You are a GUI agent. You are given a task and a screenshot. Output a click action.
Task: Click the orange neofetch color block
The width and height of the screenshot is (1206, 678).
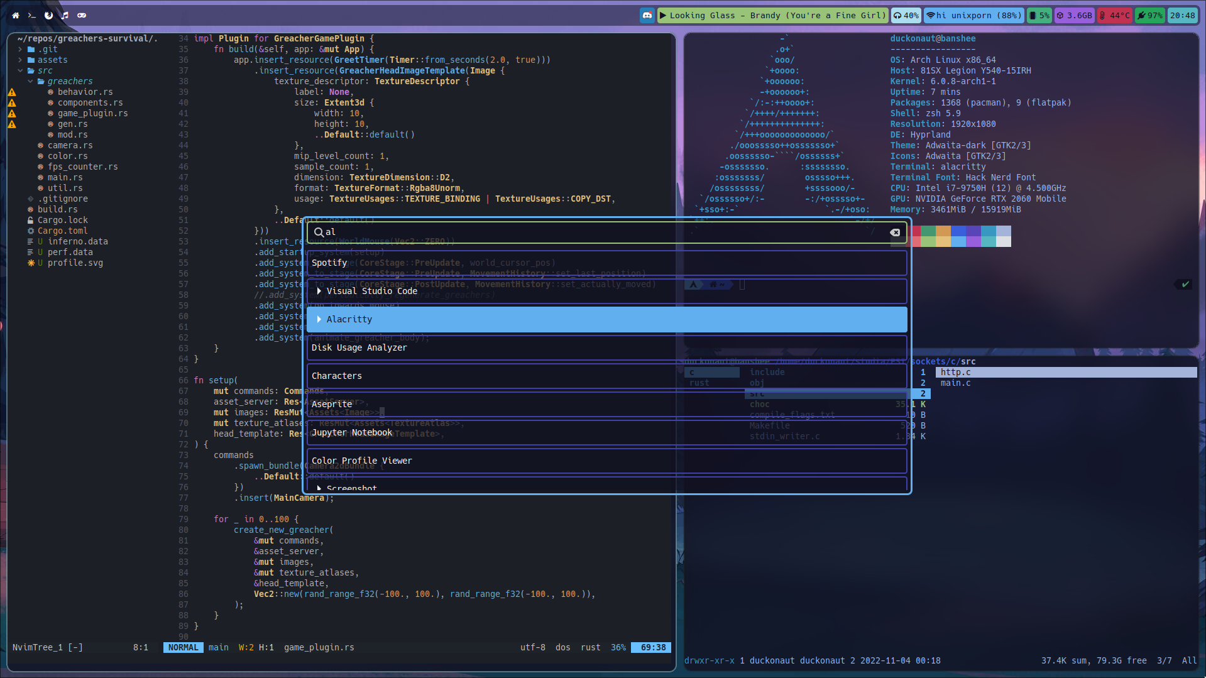(943, 231)
